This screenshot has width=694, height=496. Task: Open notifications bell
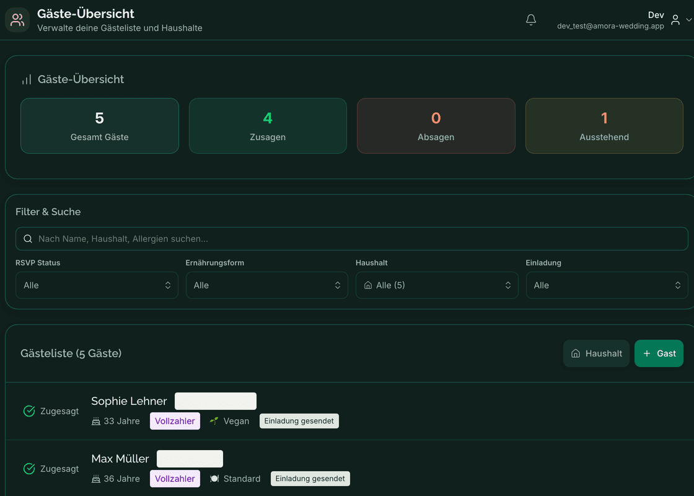[530, 20]
